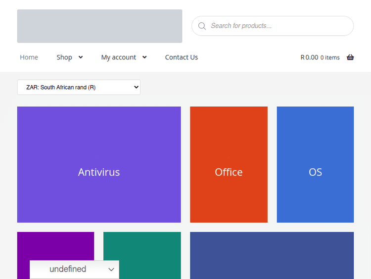
Task: Open the Antivirus category tile
Action: tap(99, 165)
